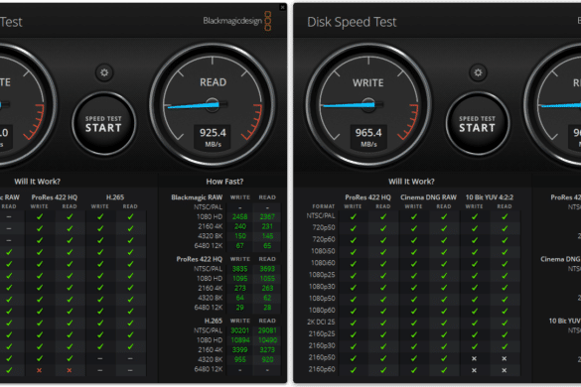Start speed test in right Disk Speed Test window

point(478,124)
